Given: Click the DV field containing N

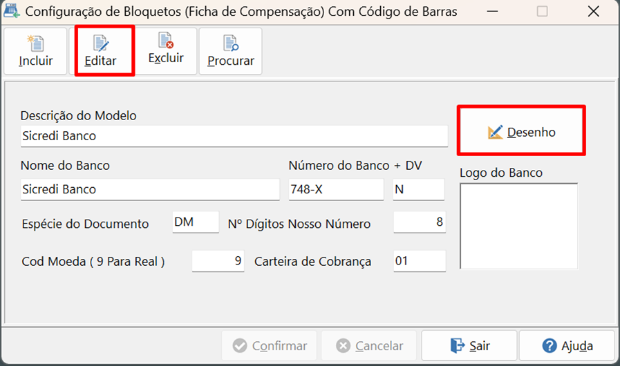Looking at the screenshot, I should coord(418,189).
